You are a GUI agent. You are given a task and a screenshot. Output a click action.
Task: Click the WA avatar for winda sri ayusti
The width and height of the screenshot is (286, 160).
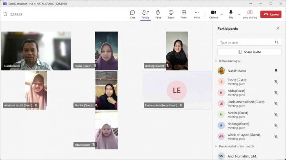(221, 136)
